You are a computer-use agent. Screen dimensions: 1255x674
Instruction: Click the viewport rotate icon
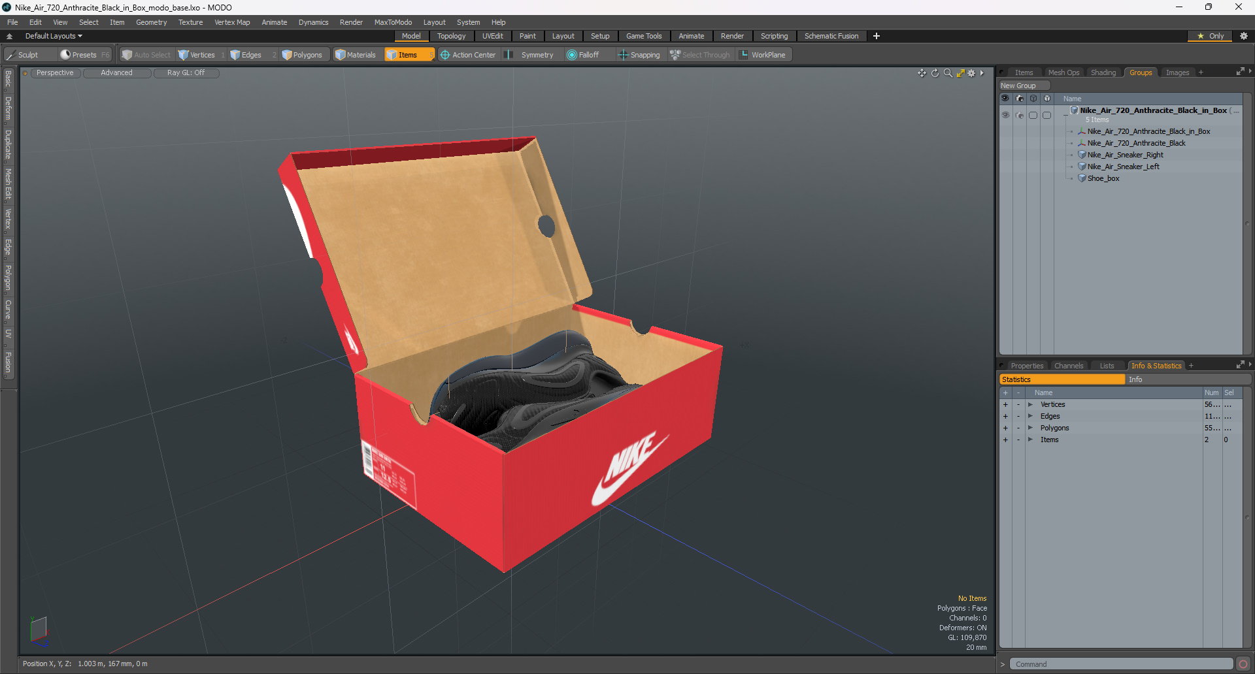click(935, 73)
